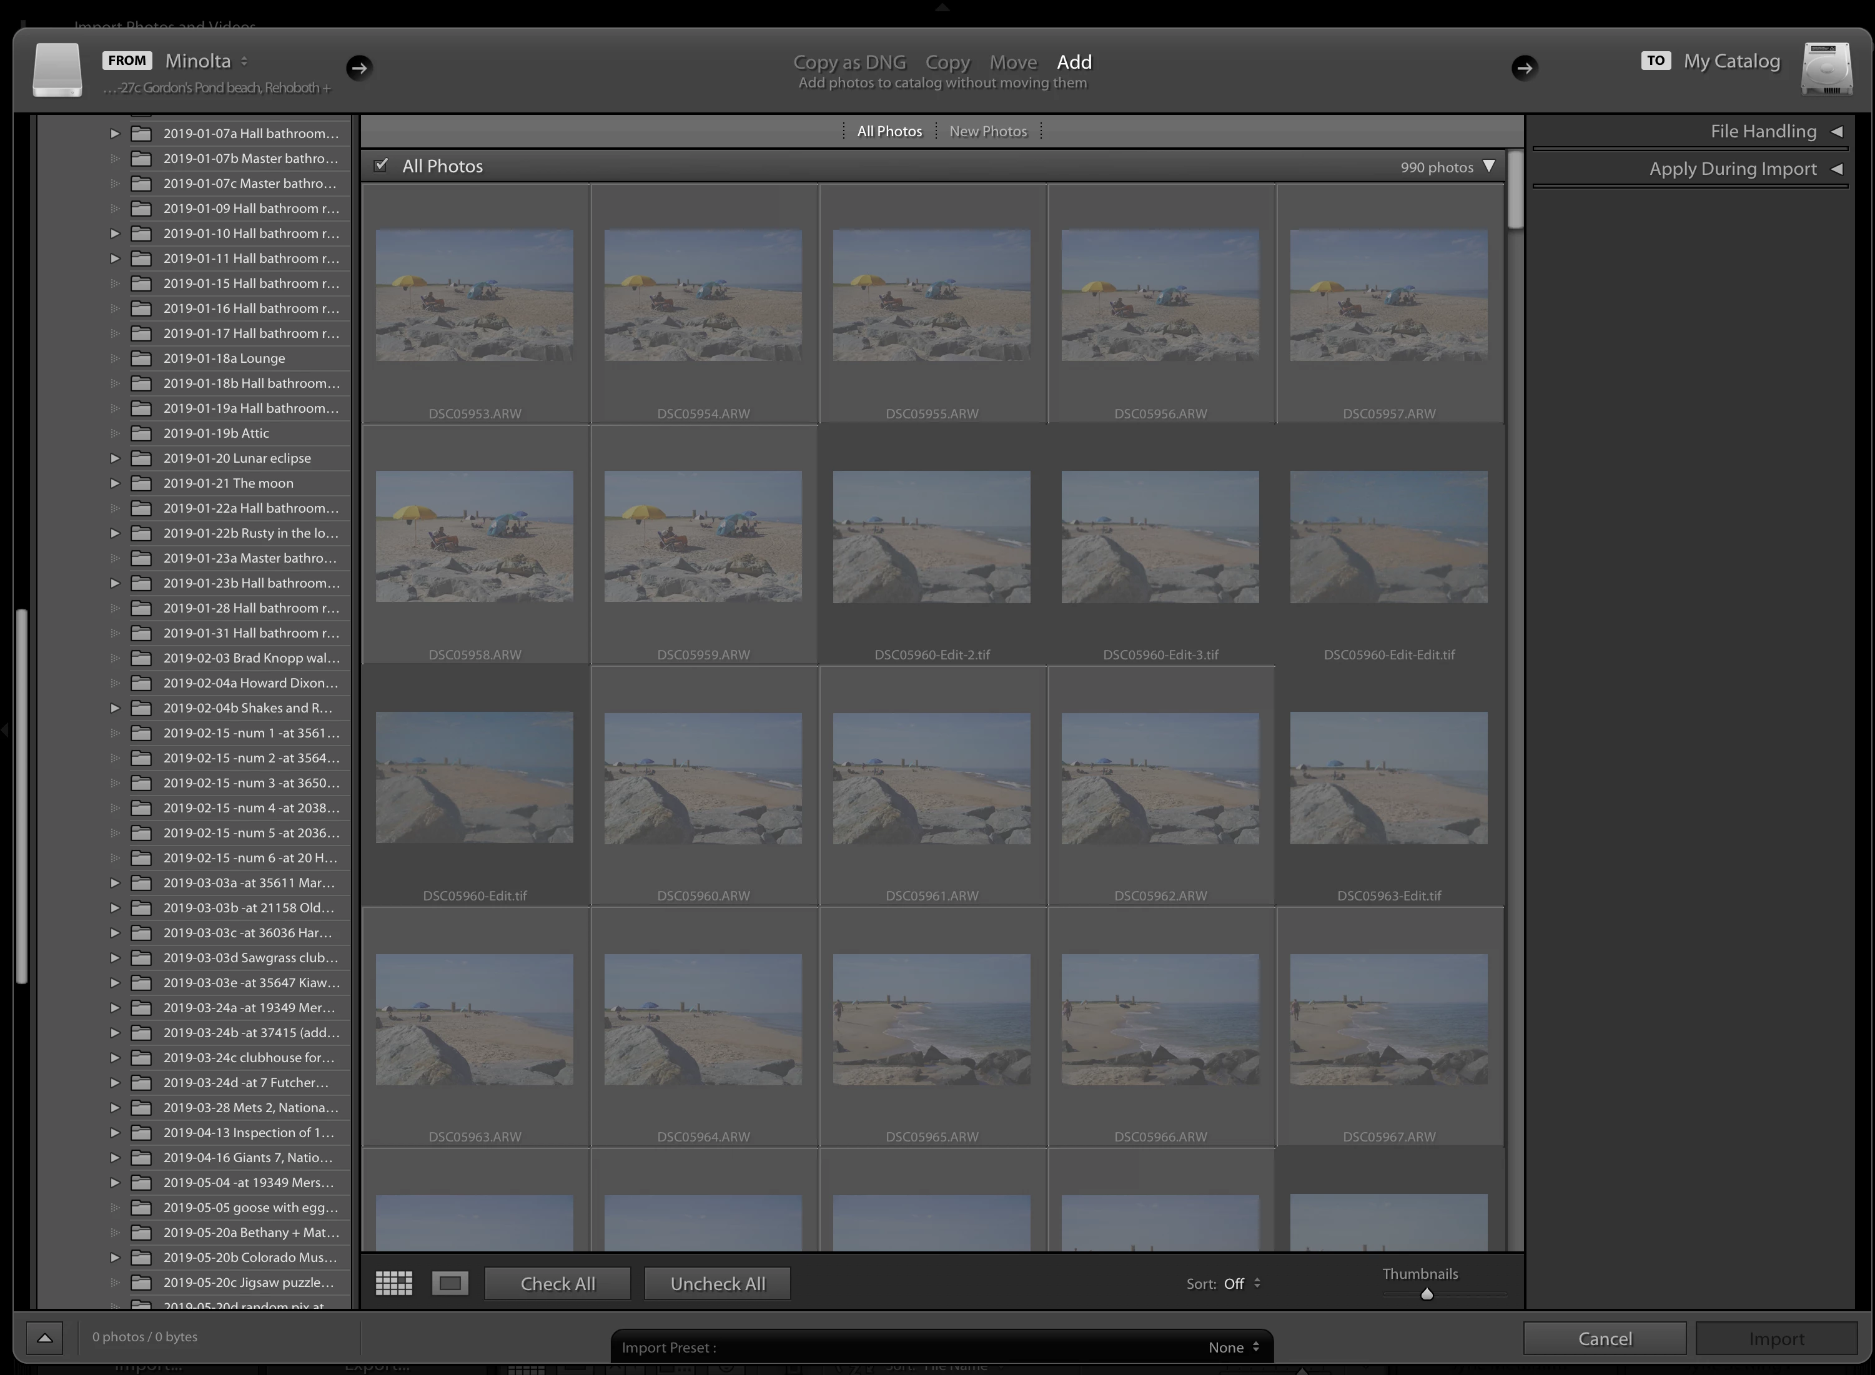Adjust the Thumbnails size slider
This screenshot has width=1875, height=1375.
click(1426, 1293)
